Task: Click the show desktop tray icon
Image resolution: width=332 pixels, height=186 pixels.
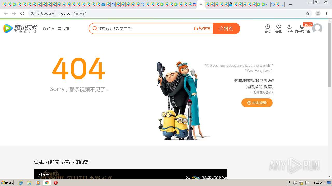Action: pos(329,183)
